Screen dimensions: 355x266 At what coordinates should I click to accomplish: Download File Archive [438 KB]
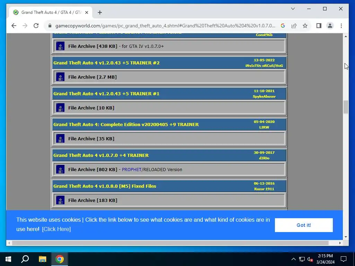pos(93,46)
